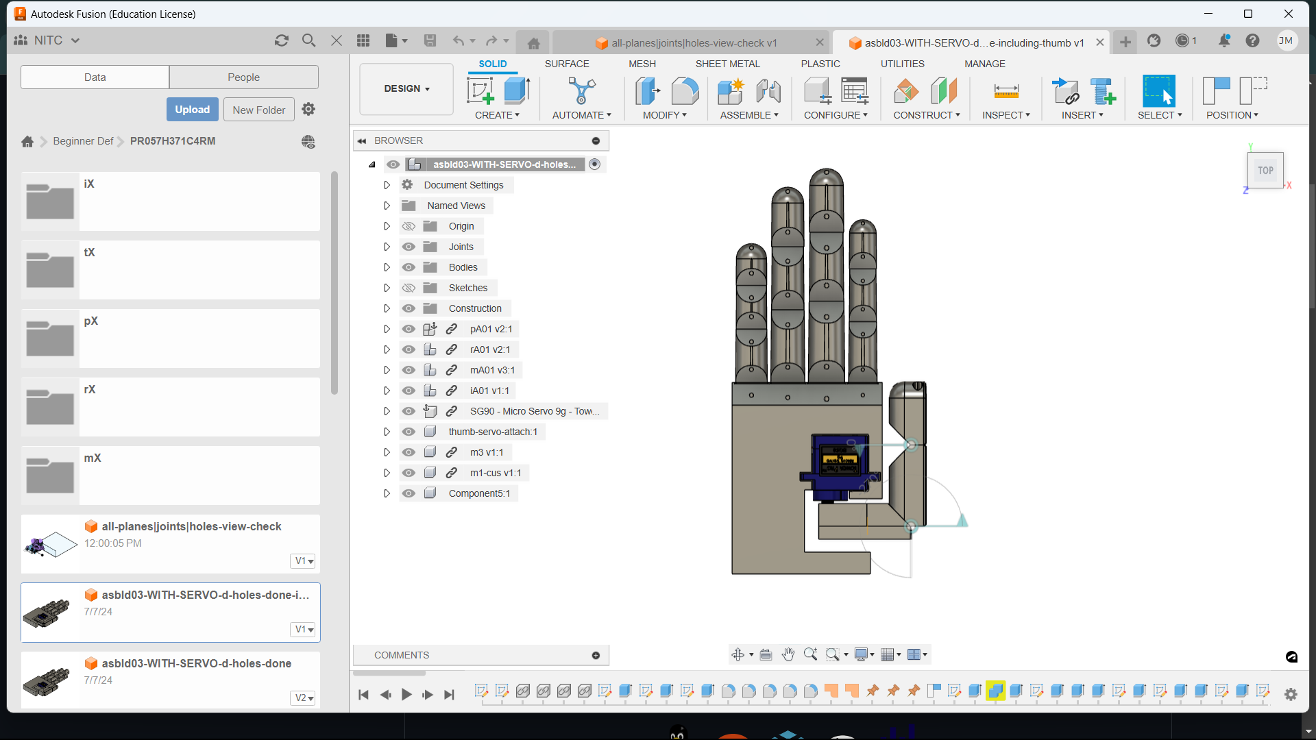Toggle visibility of SG90 Micro Servo component

[x=409, y=410]
